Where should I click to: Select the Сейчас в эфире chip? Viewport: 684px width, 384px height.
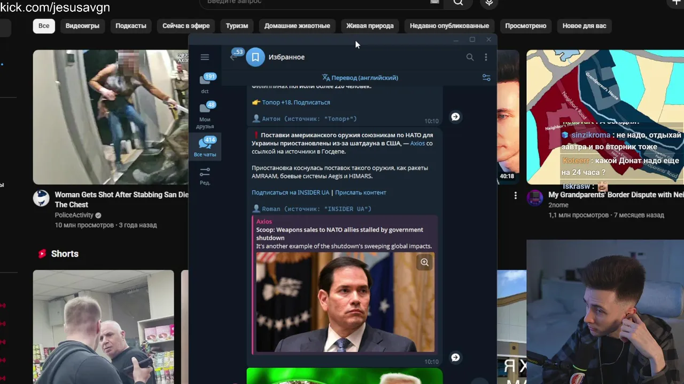186,26
